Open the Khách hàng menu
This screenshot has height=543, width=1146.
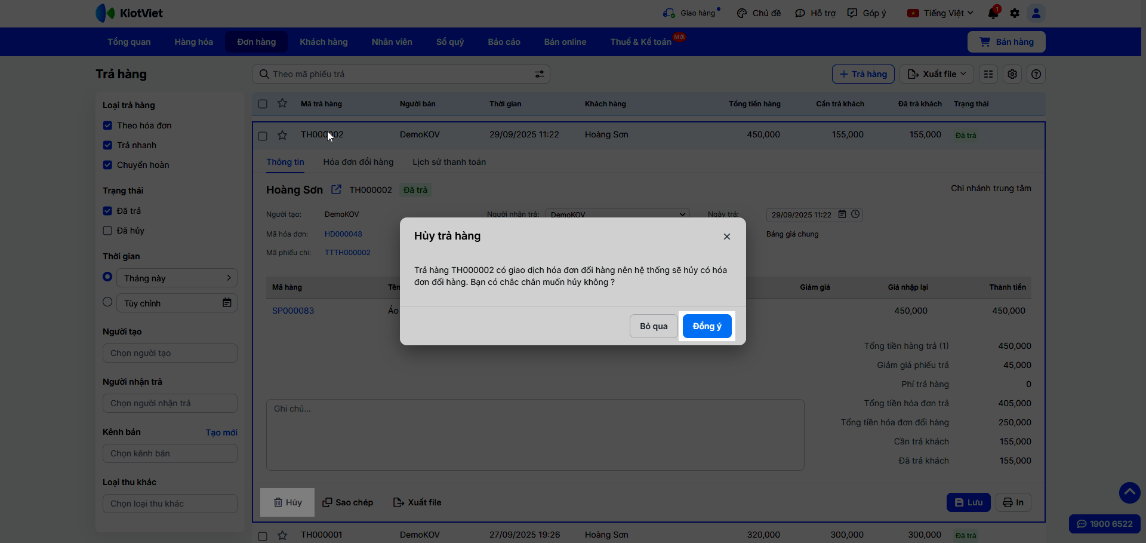point(324,42)
